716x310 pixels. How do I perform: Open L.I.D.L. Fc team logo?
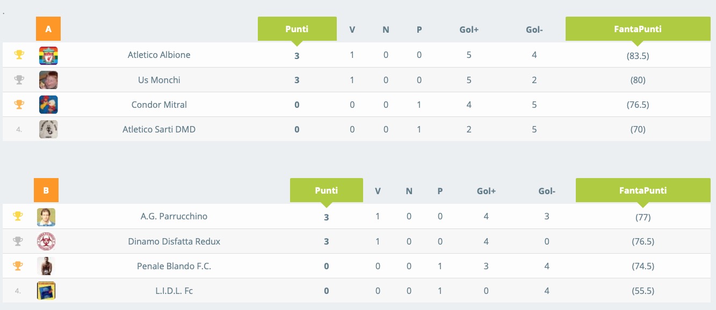tap(46, 291)
